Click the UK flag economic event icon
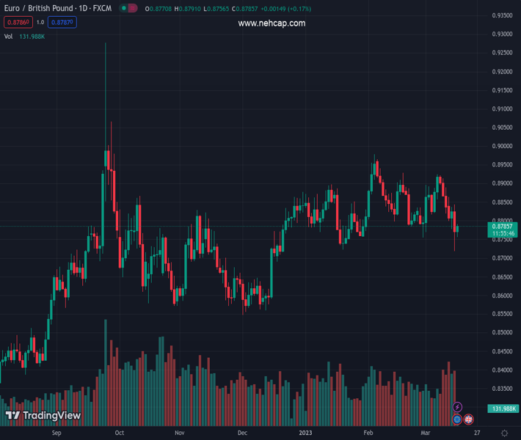 click(x=468, y=419)
